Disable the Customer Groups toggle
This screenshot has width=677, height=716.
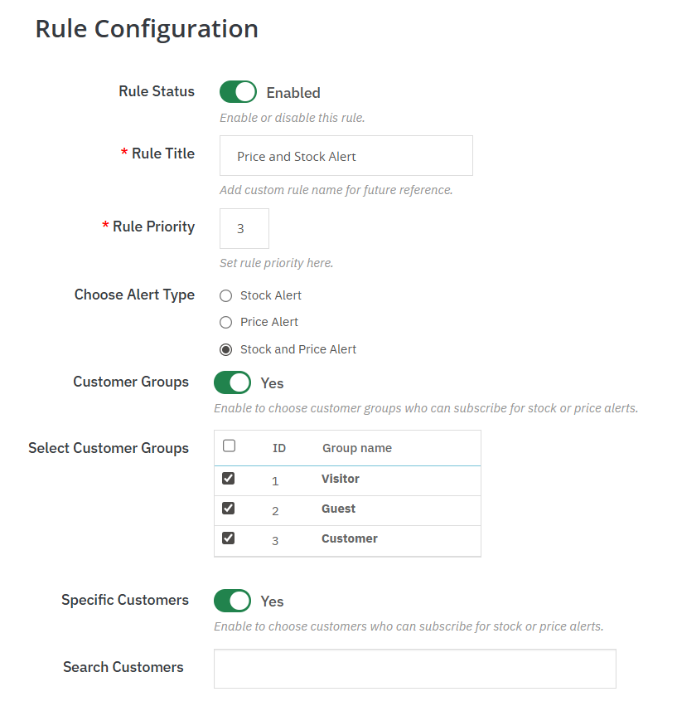pyautogui.click(x=232, y=382)
